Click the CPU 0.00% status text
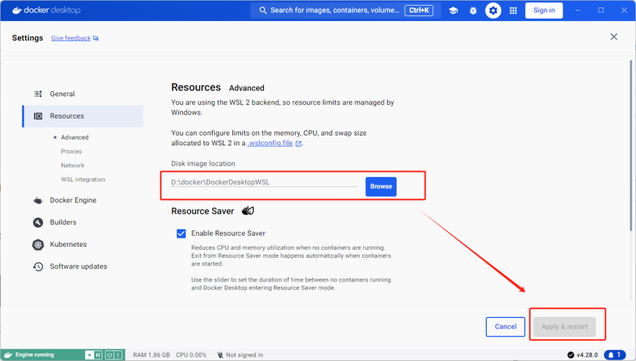Screen dimensions: 636x361 coord(191,355)
